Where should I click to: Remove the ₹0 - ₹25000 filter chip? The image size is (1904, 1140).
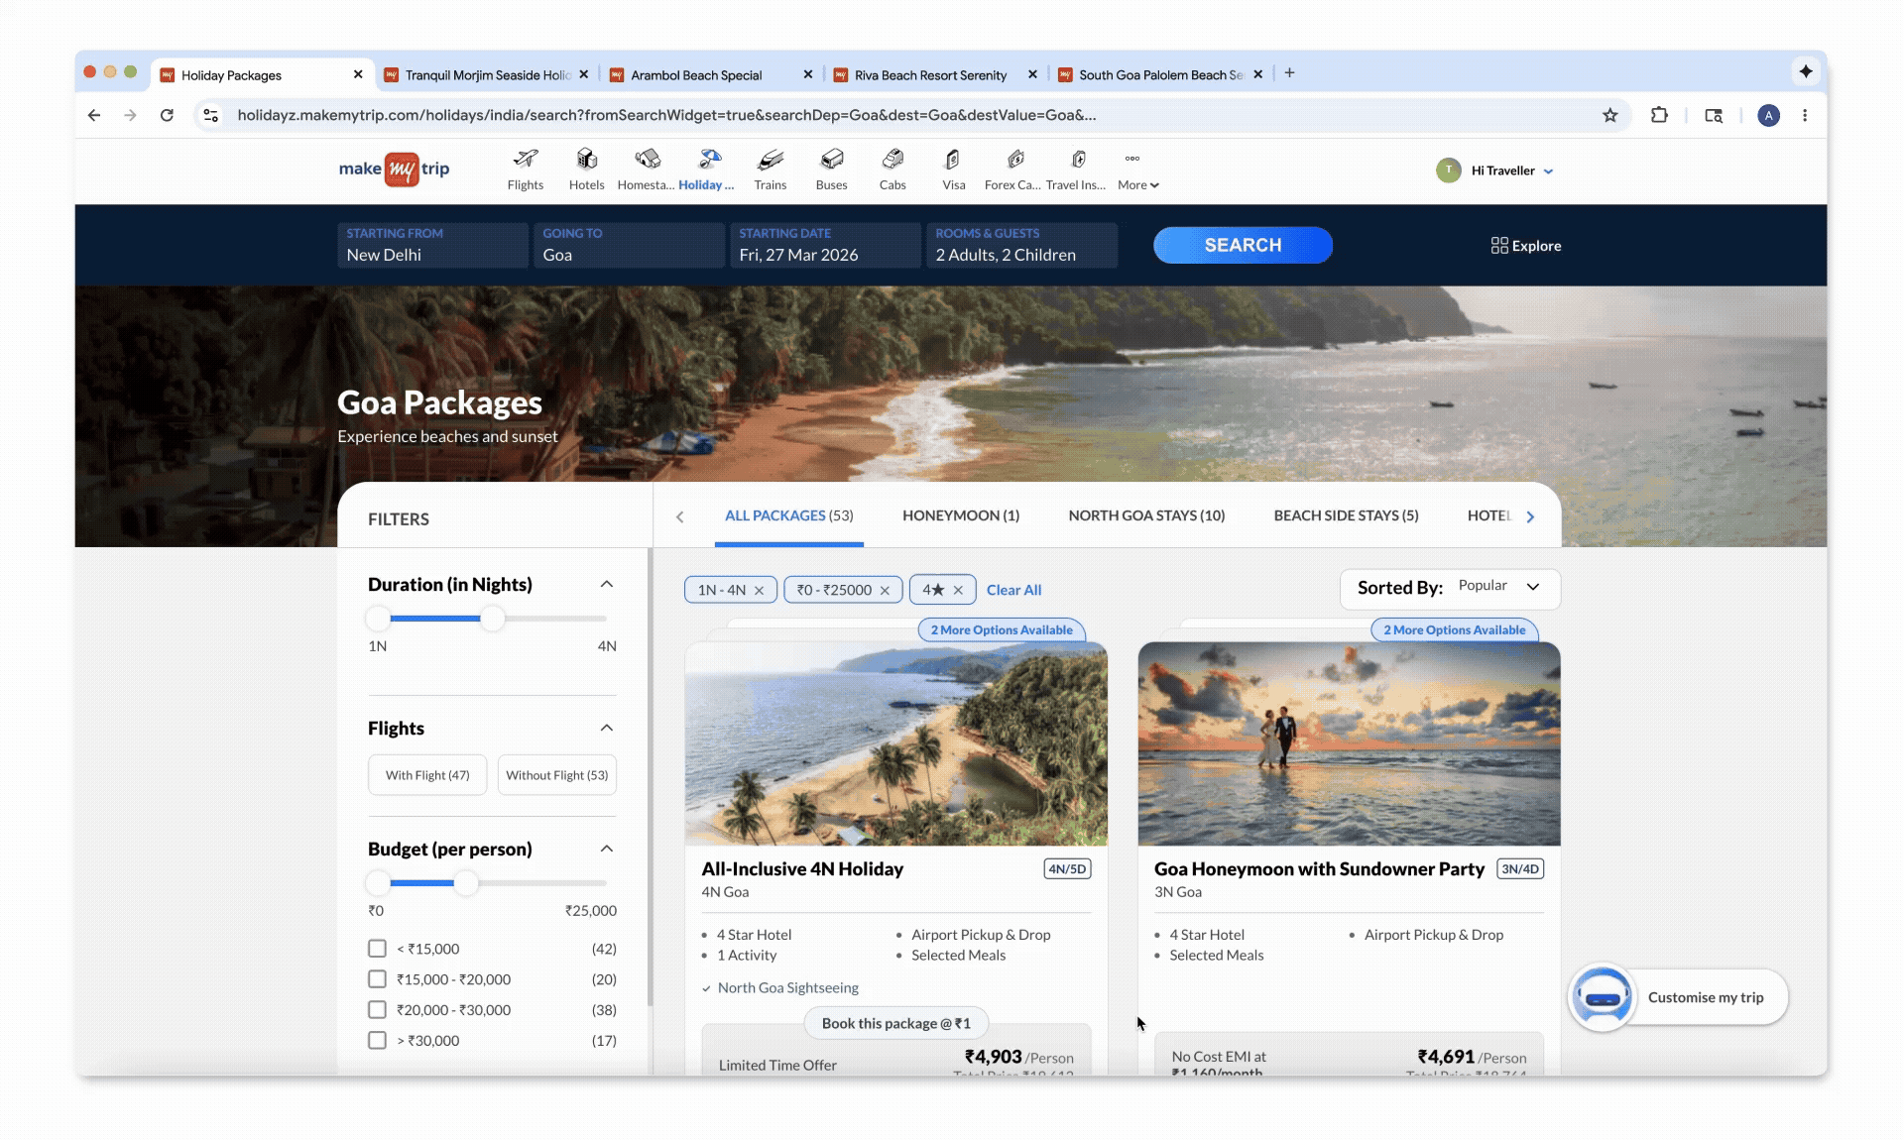pyautogui.click(x=885, y=590)
